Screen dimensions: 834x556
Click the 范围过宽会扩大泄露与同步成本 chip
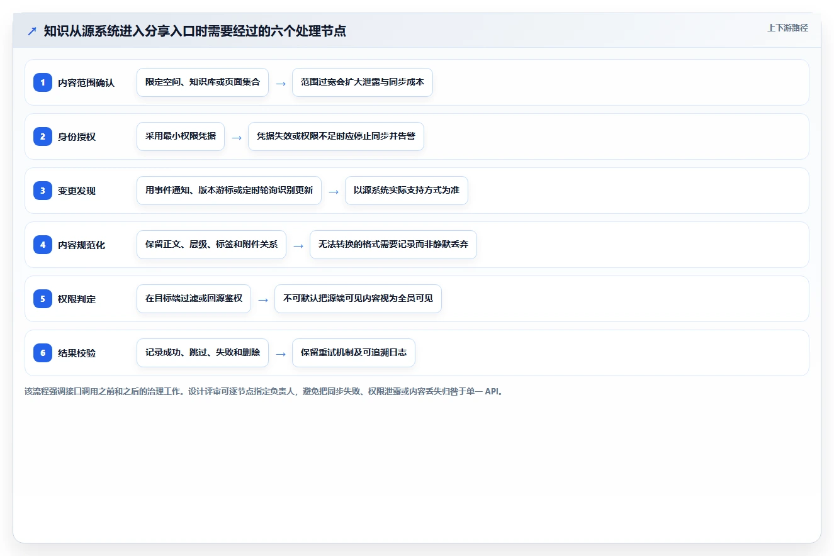click(363, 82)
